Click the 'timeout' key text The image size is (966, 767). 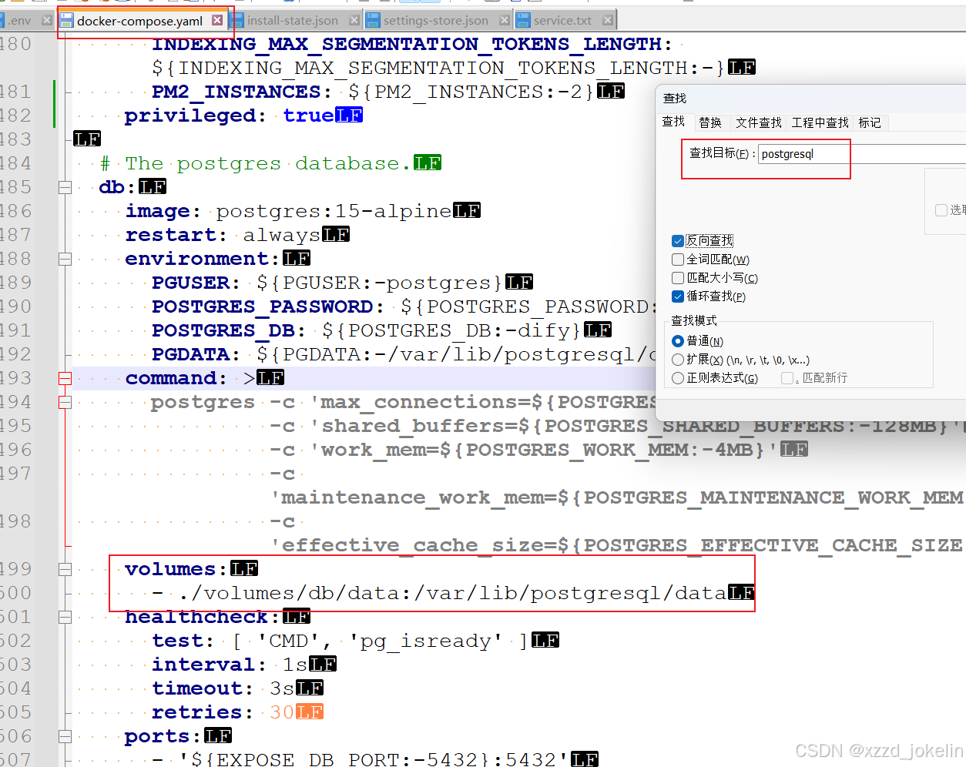[x=197, y=688]
